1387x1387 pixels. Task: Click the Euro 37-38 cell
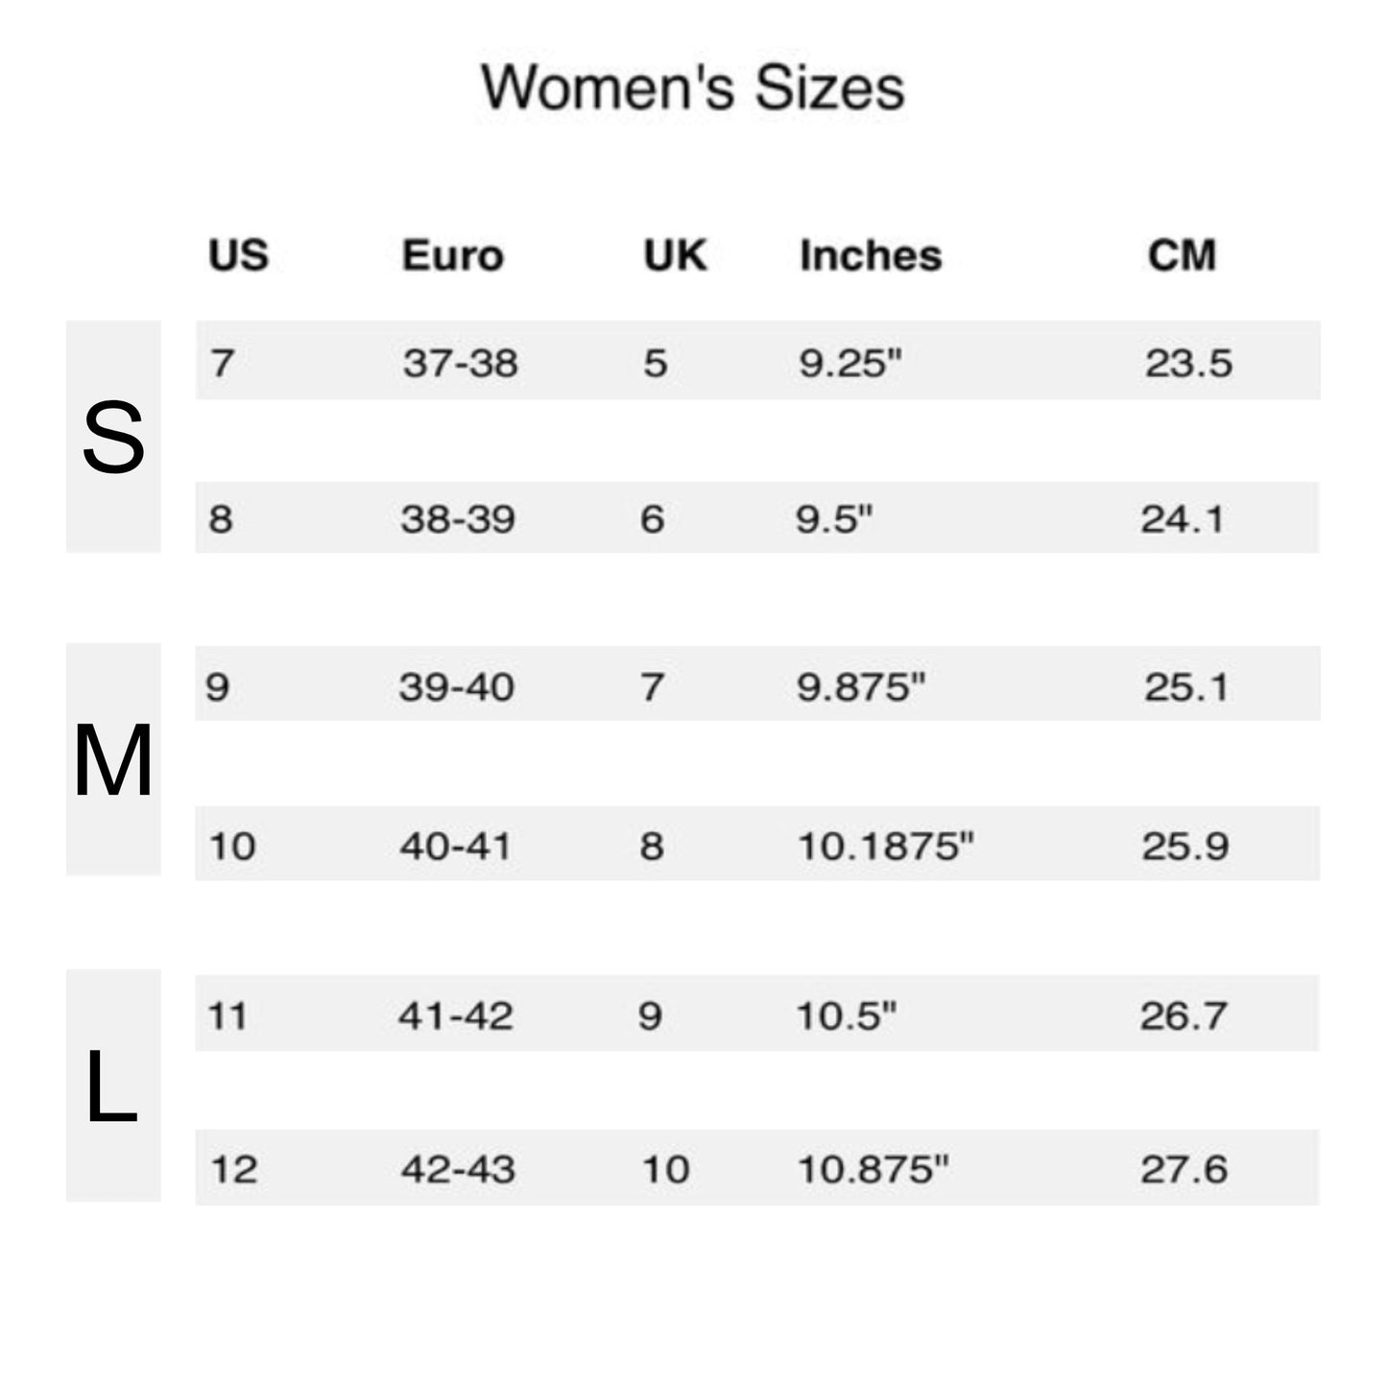(460, 363)
